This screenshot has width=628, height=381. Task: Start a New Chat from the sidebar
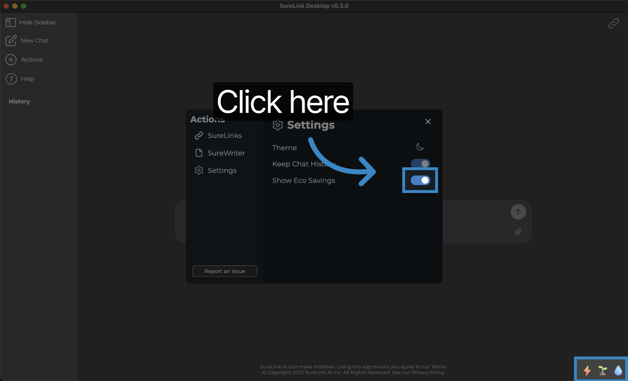[x=27, y=41]
